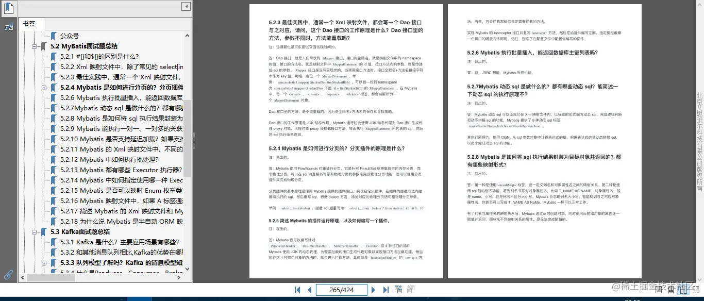Open bookmark 5.3.2 和其他消息队列相比
The width and height of the screenshot is (704, 301).
tap(122, 253)
